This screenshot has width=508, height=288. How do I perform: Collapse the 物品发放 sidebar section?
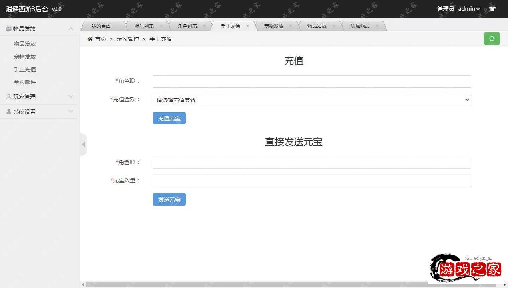pyautogui.click(x=70, y=28)
